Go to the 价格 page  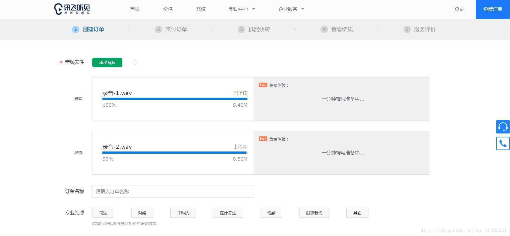pyautogui.click(x=168, y=9)
